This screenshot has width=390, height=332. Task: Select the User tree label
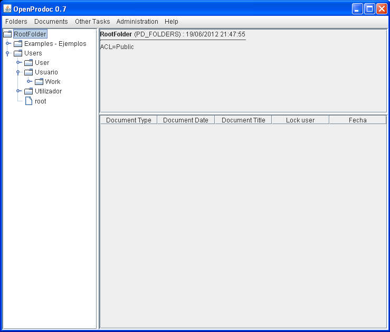coord(42,63)
